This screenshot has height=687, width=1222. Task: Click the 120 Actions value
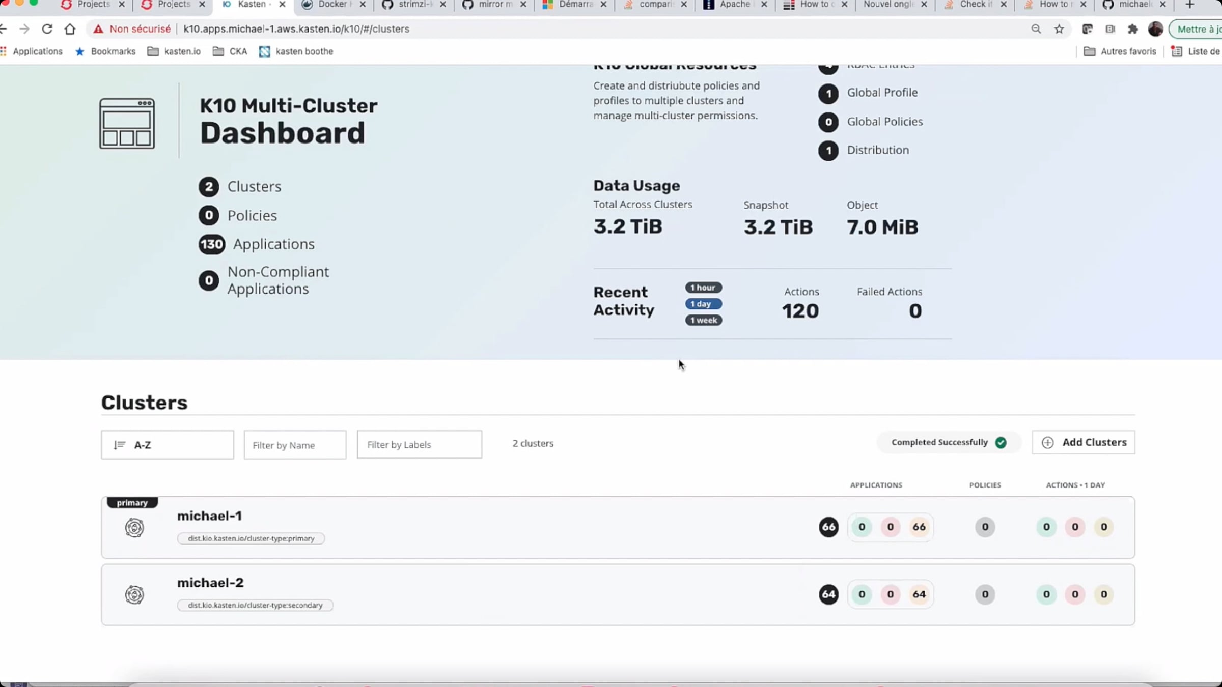800,311
